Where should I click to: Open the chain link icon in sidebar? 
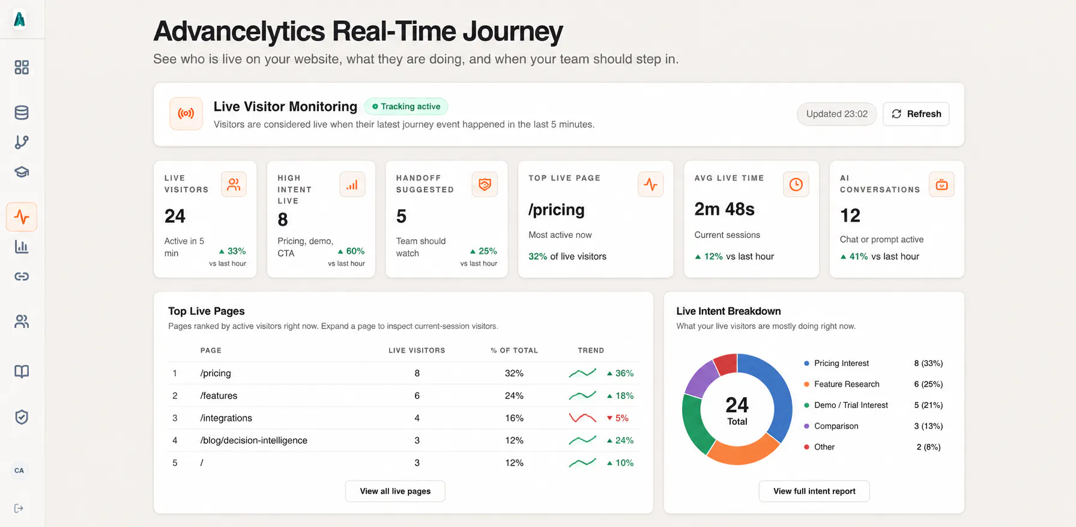[x=22, y=276]
